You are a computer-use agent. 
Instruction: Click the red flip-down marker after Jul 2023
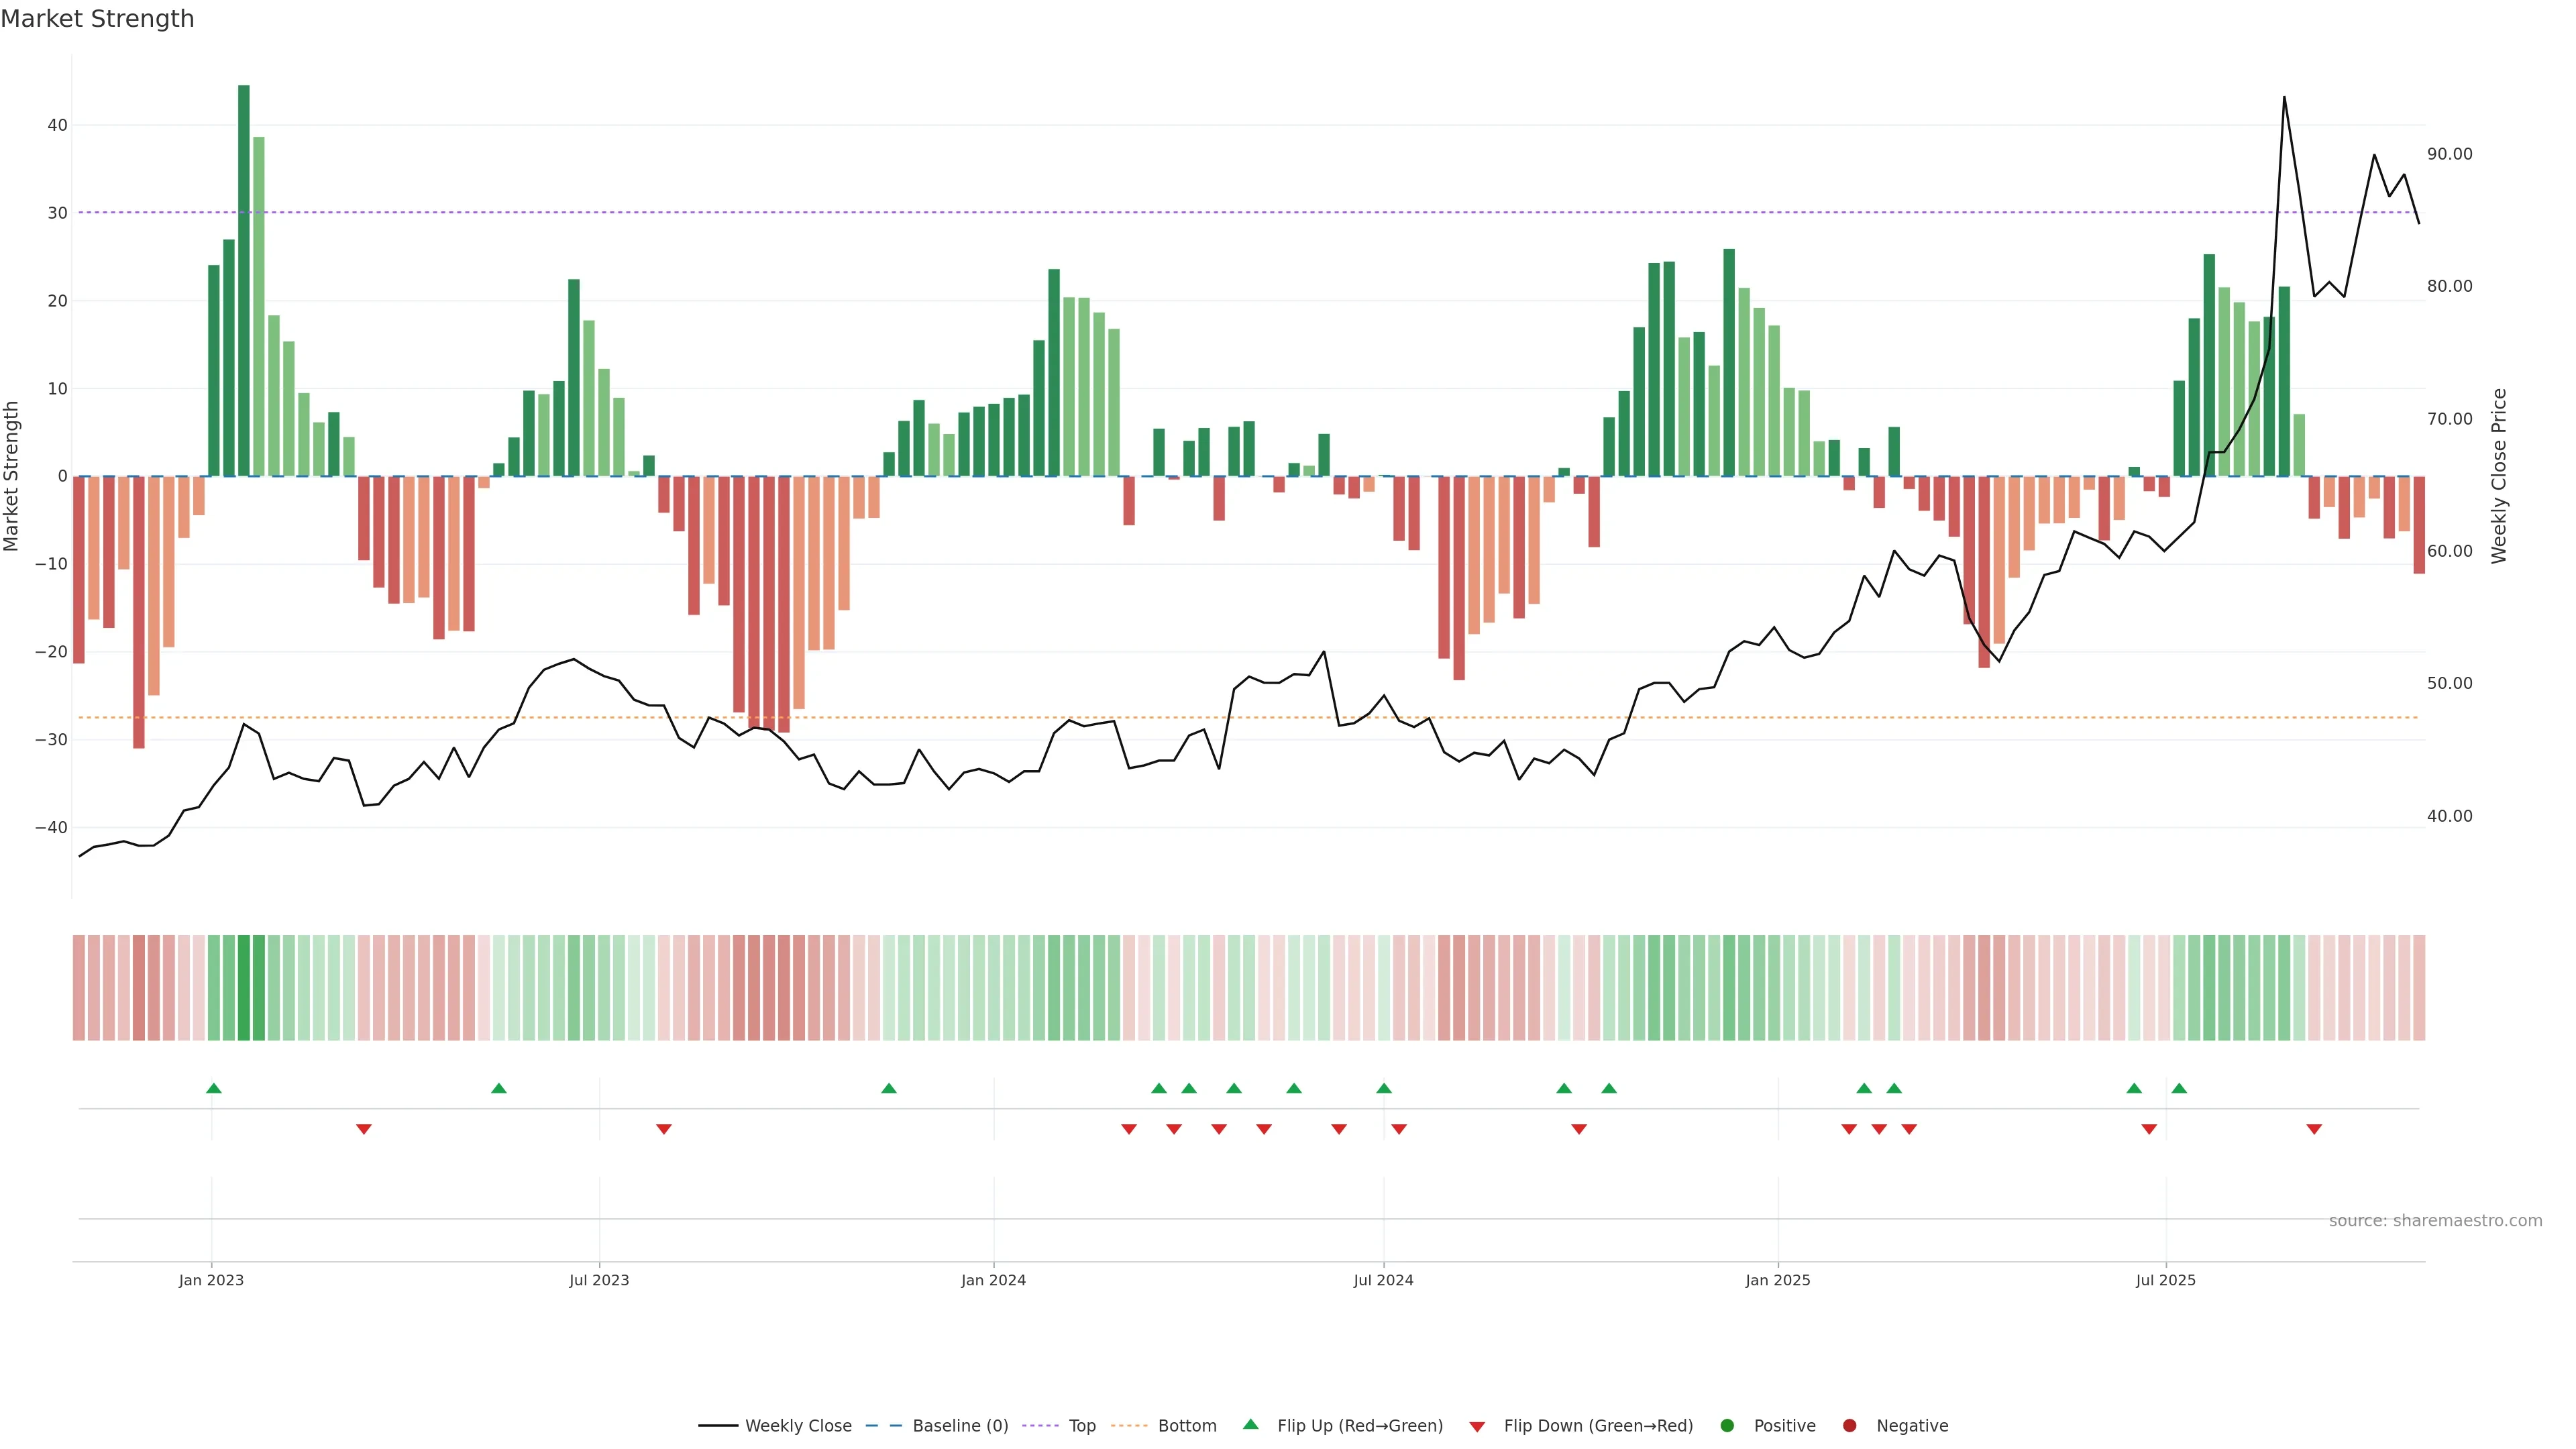[664, 1129]
